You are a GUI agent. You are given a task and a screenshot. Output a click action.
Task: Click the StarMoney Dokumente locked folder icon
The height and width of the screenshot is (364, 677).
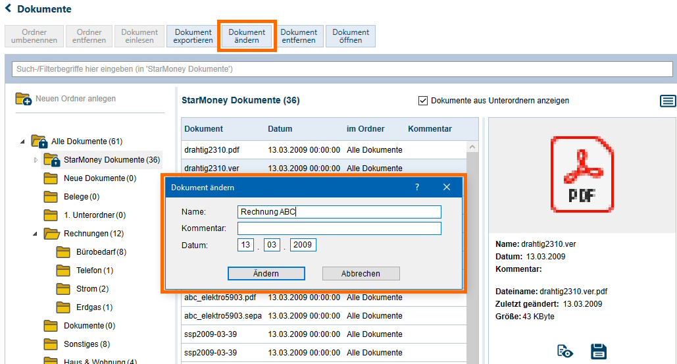coord(51,160)
